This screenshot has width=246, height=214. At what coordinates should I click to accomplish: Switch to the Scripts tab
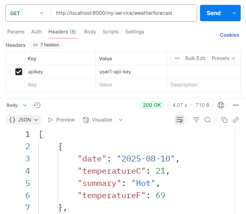(x=110, y=32)
